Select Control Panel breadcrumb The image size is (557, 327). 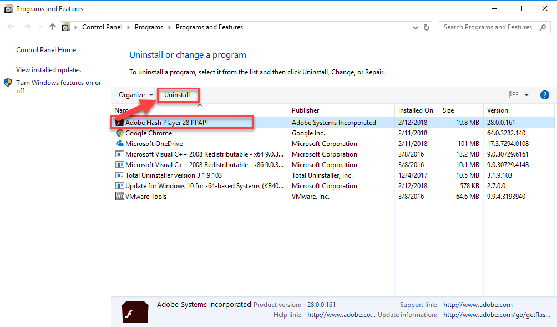(102, 27)
